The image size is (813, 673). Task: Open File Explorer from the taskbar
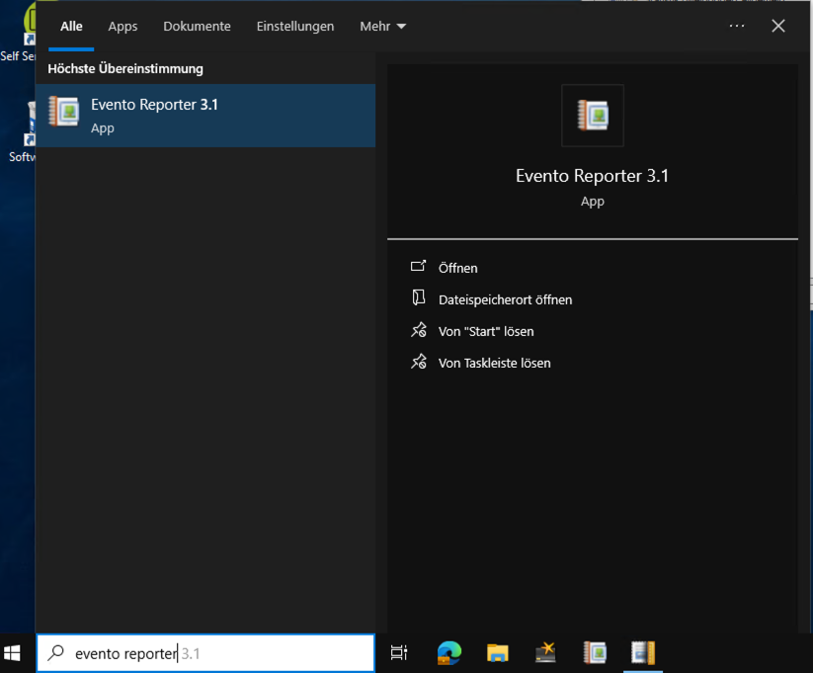coord(498,652)
